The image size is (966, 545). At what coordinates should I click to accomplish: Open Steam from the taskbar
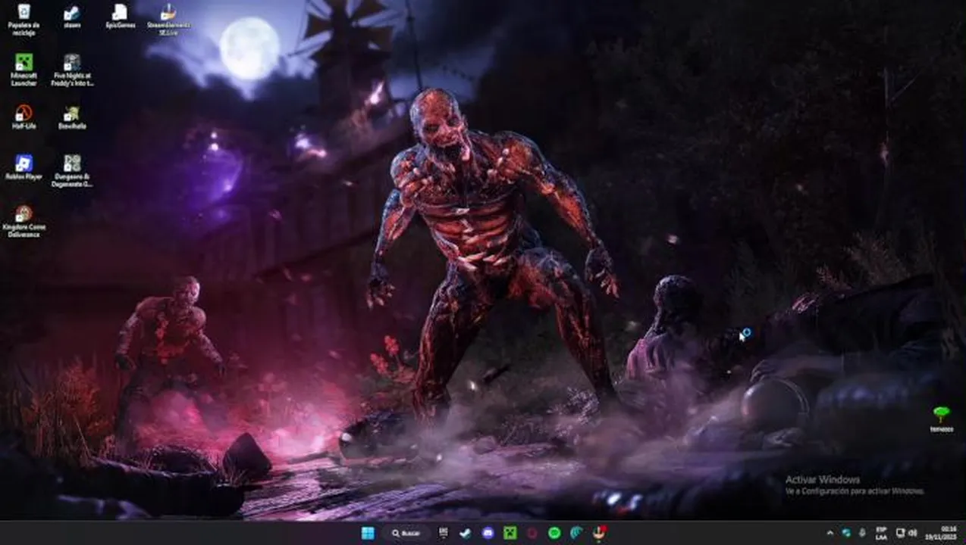(x=465, y=533)
